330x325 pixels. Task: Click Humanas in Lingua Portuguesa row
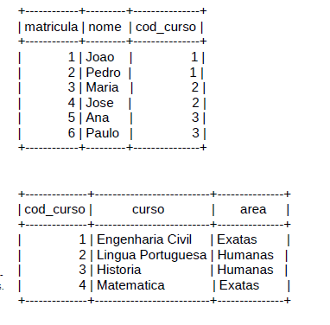click(x=245, y=255)
